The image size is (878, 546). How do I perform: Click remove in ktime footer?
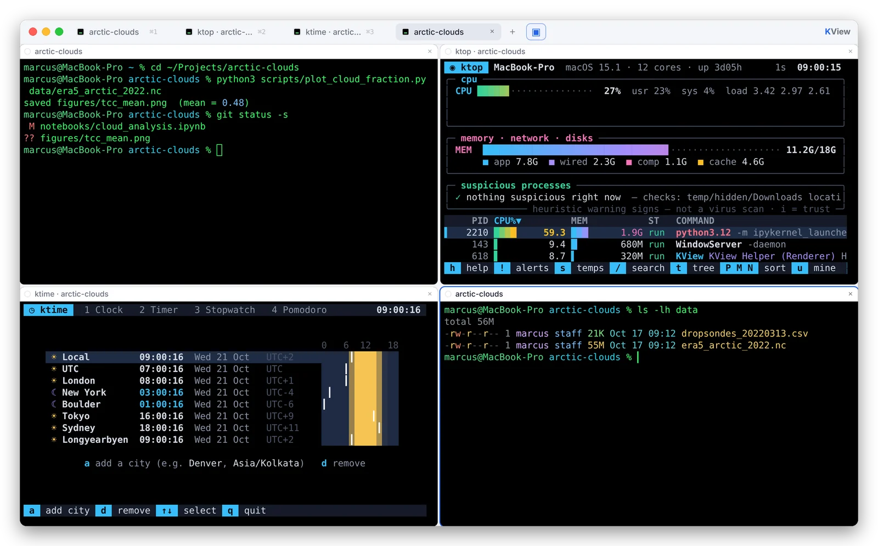tap(134, 511)
